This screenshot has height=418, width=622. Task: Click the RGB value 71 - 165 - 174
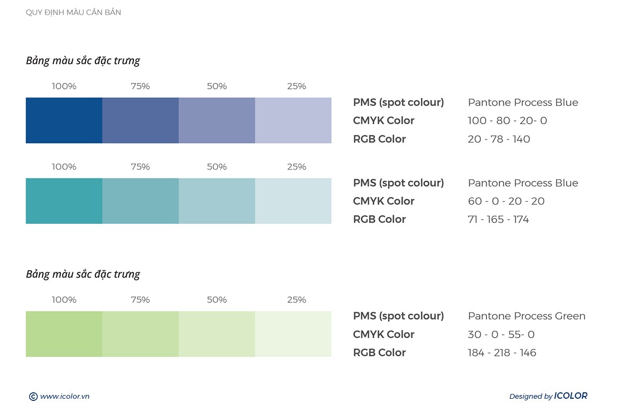pos(498,219)
